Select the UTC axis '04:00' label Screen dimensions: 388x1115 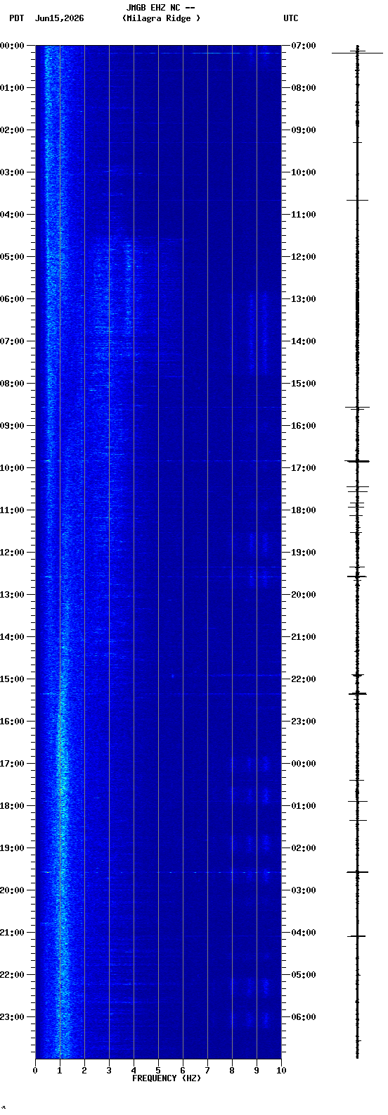[304, 933]
